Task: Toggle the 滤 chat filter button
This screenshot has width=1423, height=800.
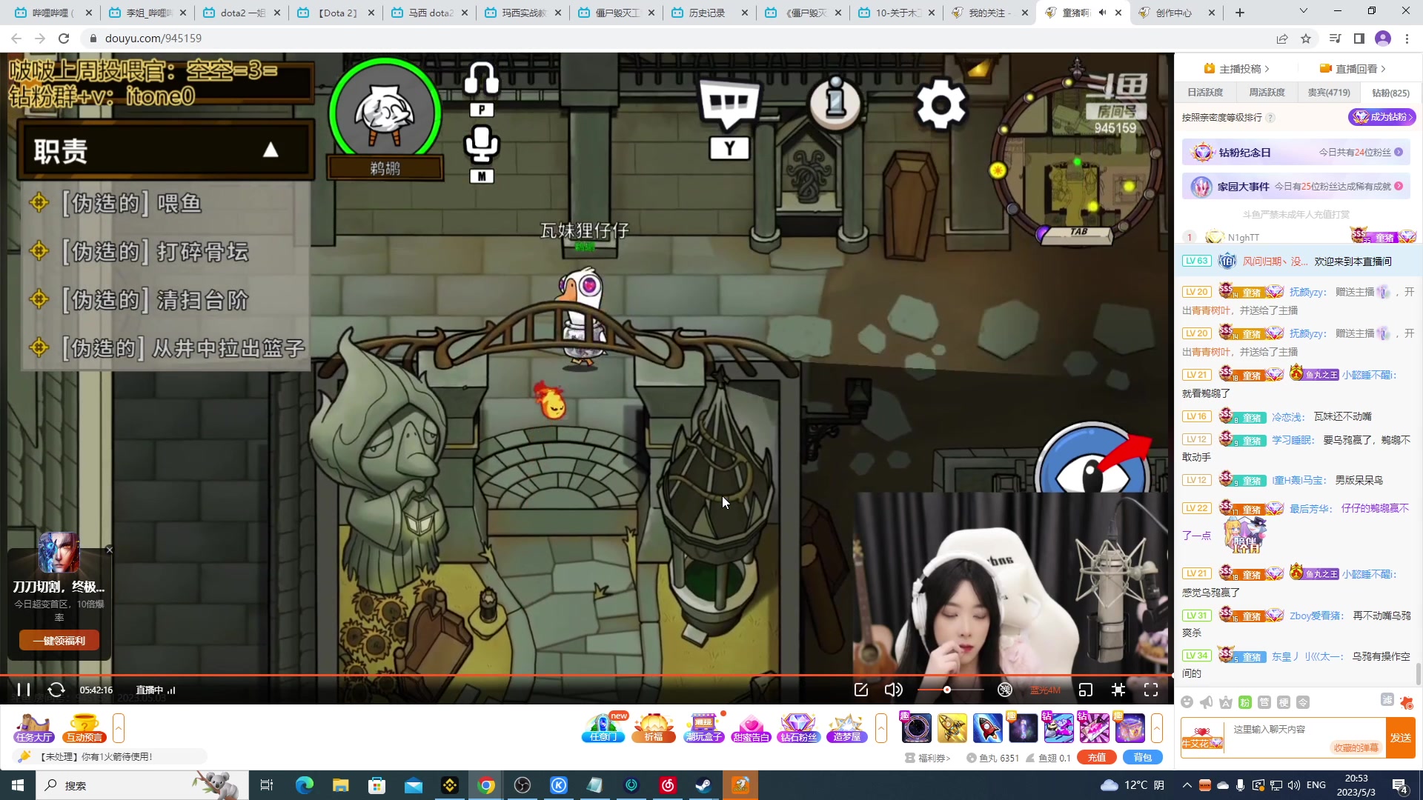Action: (1387, 700)
